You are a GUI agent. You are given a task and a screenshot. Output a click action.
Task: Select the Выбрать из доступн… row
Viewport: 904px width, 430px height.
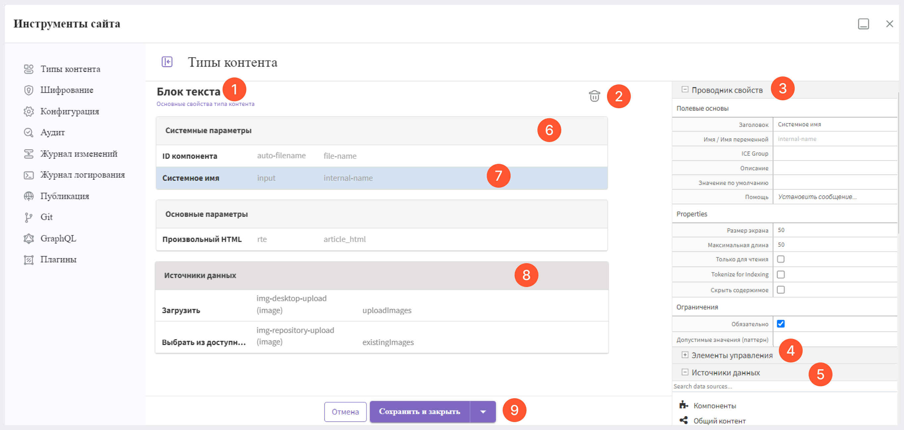[382, 337]
